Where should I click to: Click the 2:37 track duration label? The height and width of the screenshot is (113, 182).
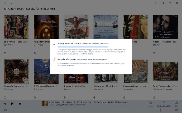click(176, 110)
